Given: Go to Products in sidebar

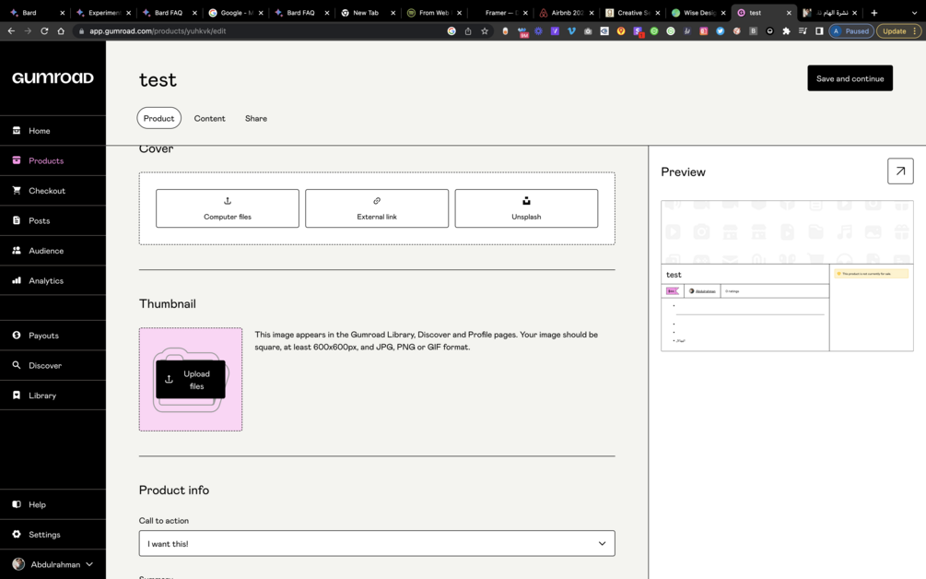Looking at the screenshot, I should (x=53, y=160).
